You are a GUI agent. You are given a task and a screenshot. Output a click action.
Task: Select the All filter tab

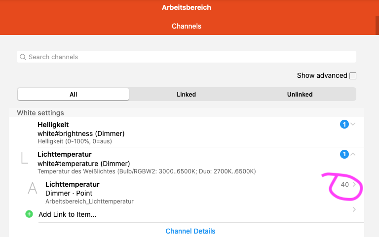tap(73, 94)
